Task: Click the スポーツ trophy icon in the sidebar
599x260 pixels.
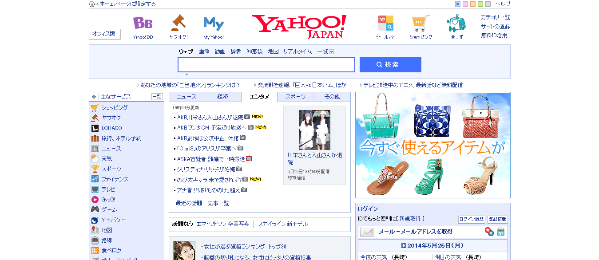Action: point(95,169)
